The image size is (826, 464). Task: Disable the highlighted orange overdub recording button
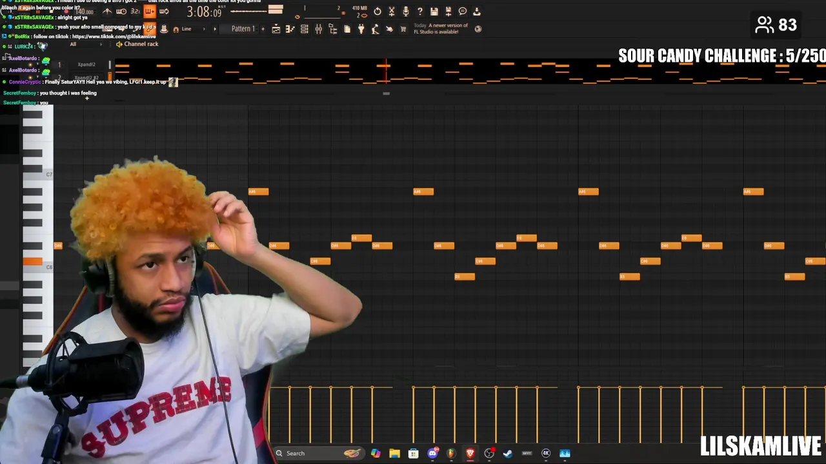point(150,12)
